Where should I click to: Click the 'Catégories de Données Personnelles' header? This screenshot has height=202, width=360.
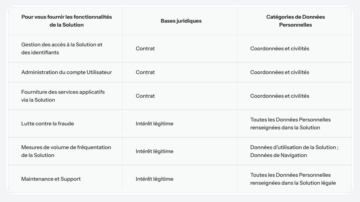(296, 21)
